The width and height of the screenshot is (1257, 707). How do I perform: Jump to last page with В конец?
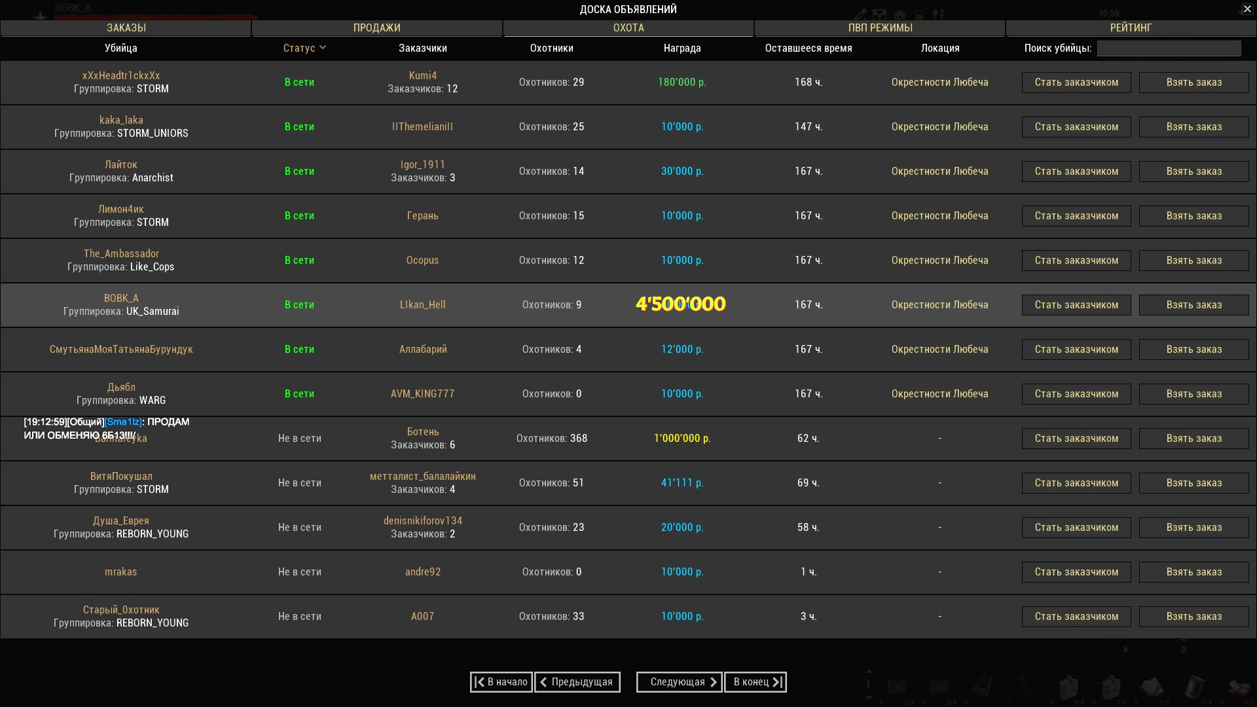pyautogui.click(x=756, y=682)
